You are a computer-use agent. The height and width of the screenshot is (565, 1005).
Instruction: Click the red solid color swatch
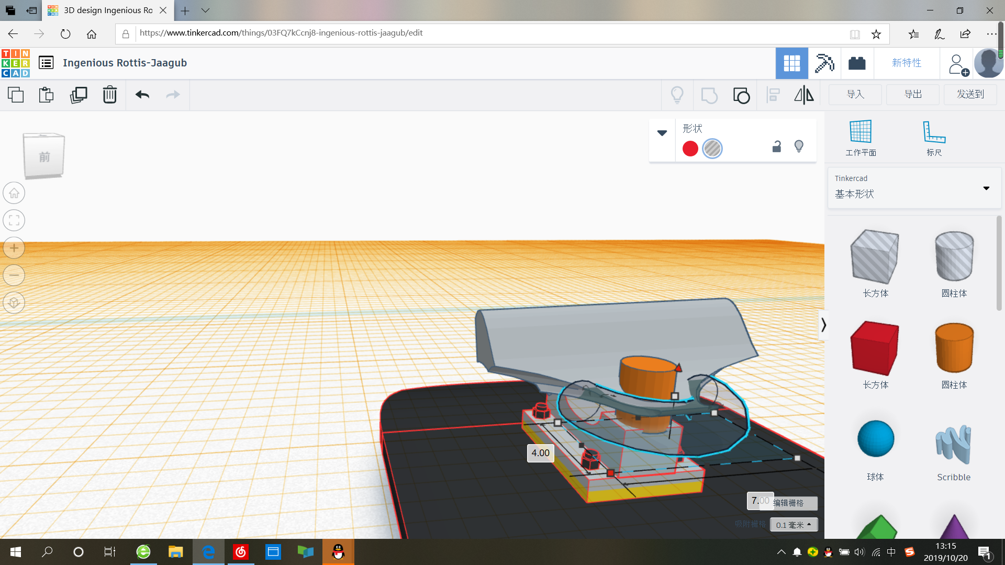pos(690,149)
